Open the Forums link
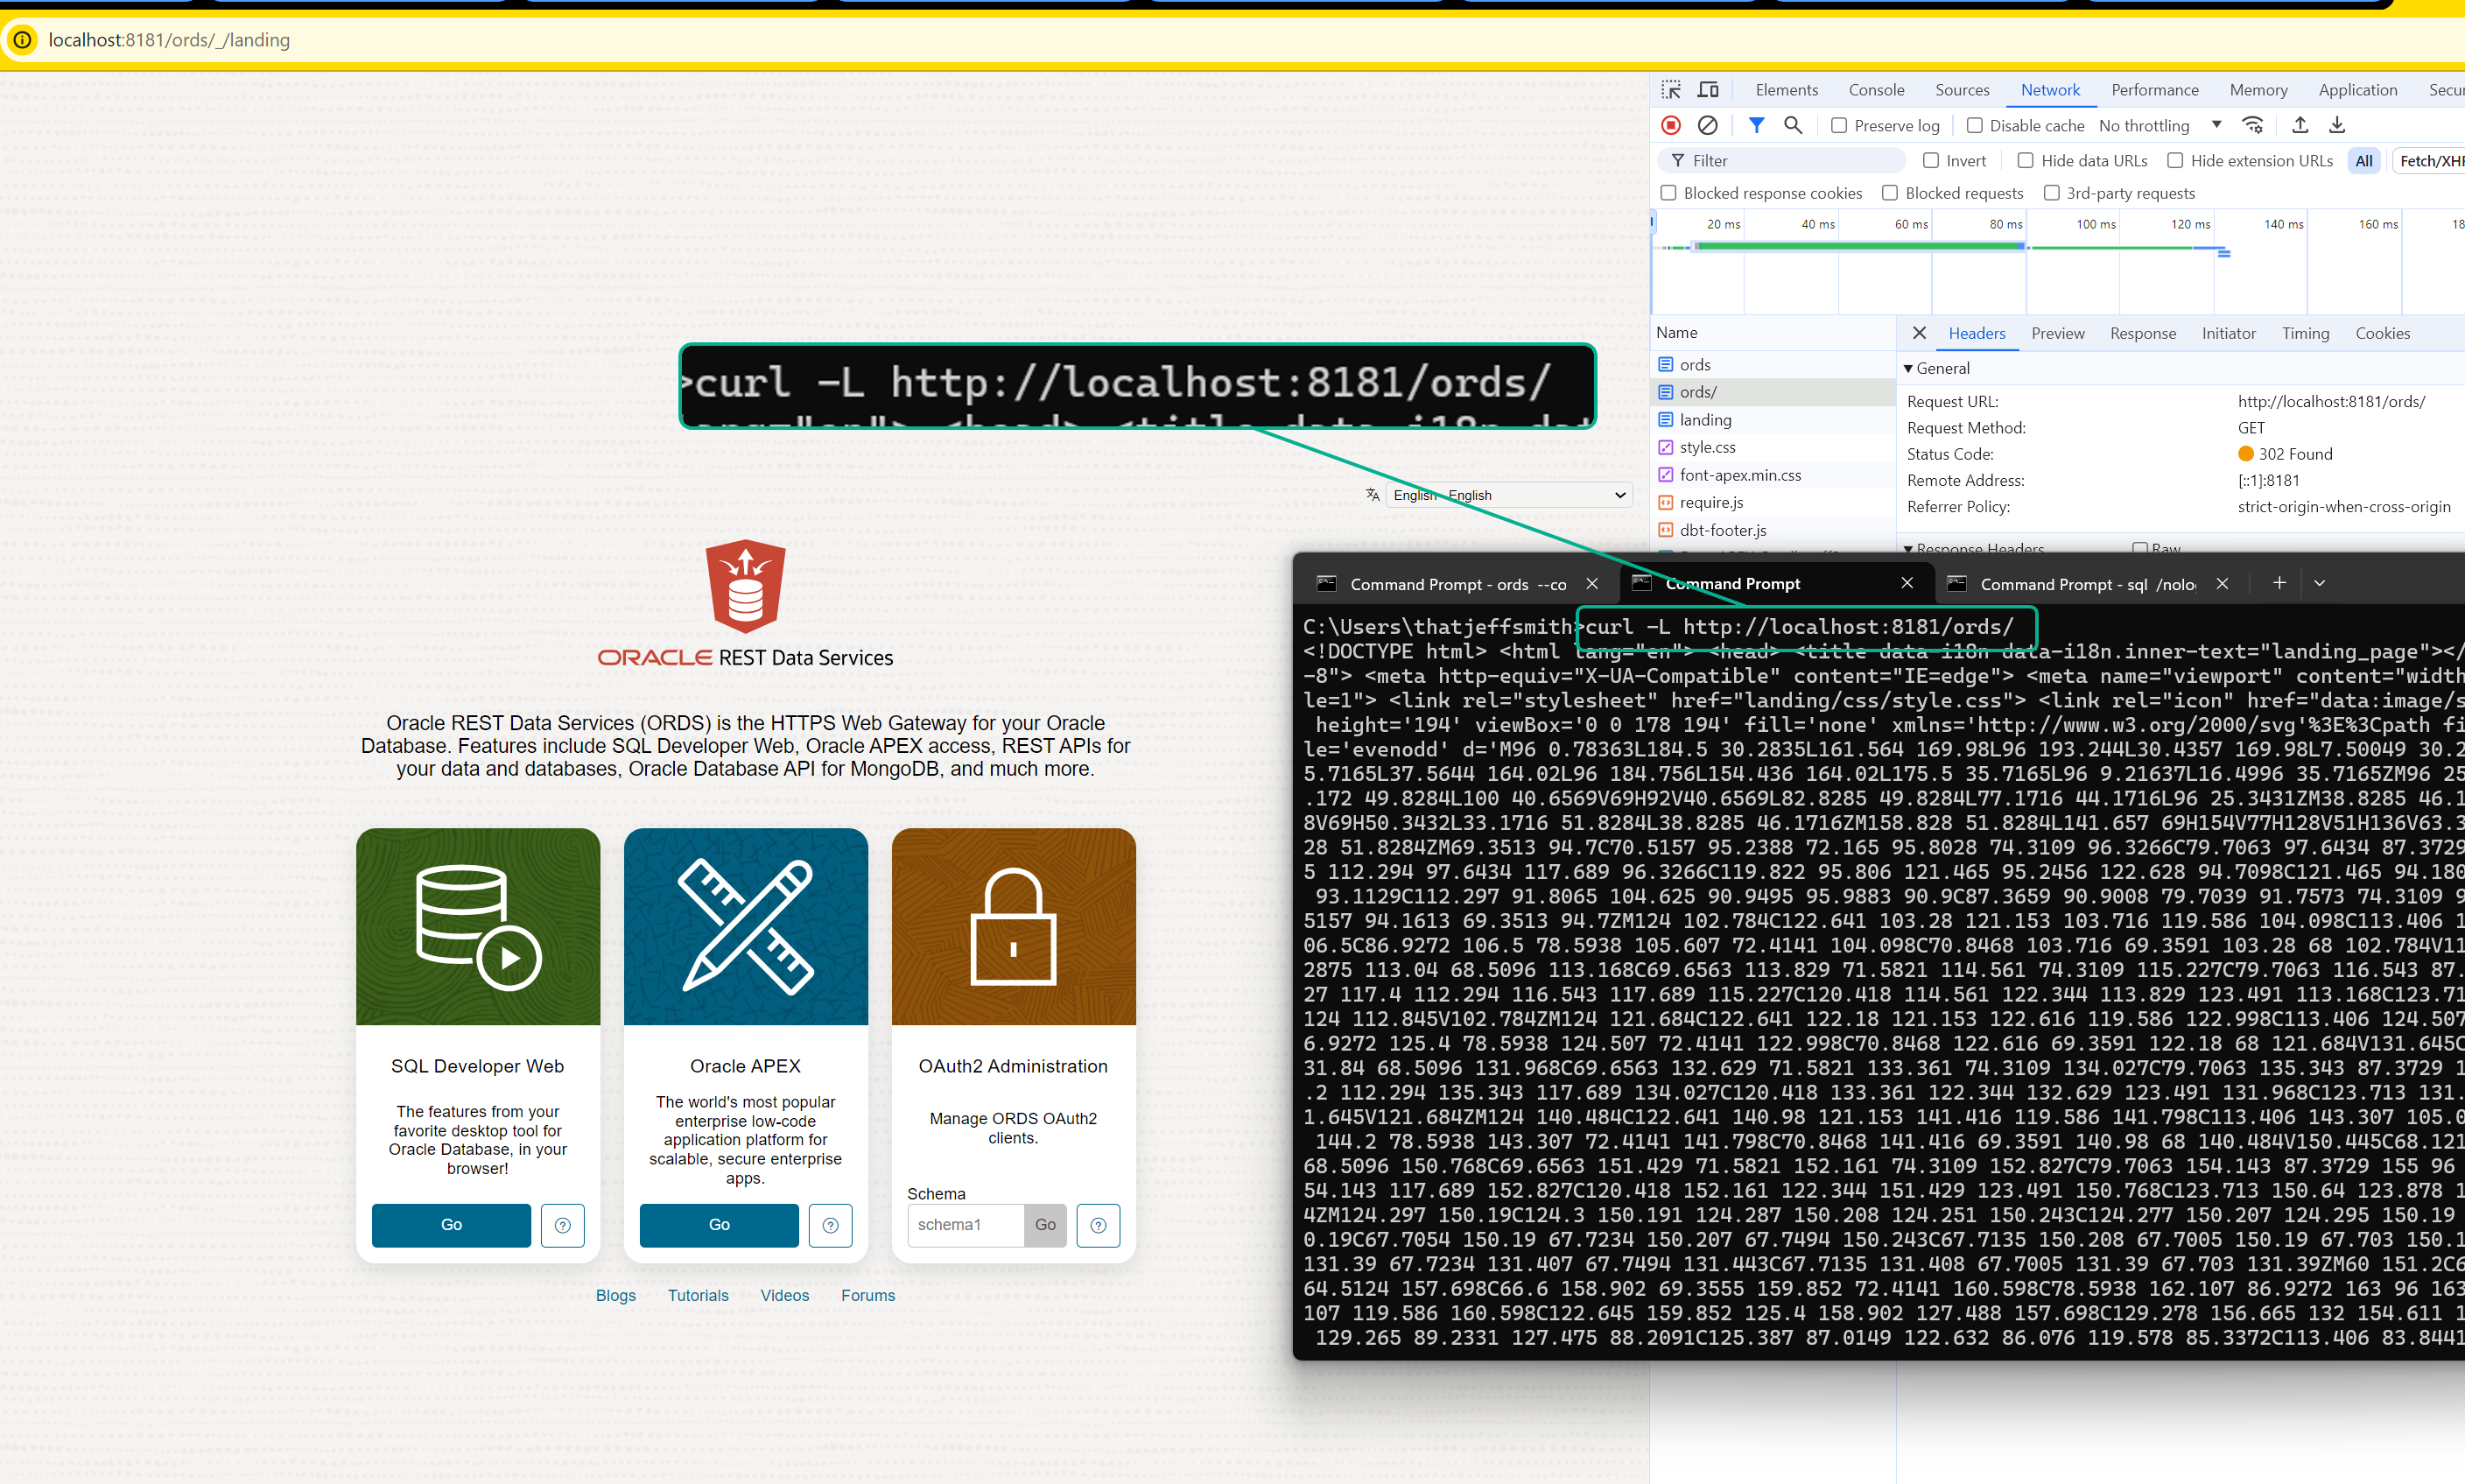 [867, 1295]
